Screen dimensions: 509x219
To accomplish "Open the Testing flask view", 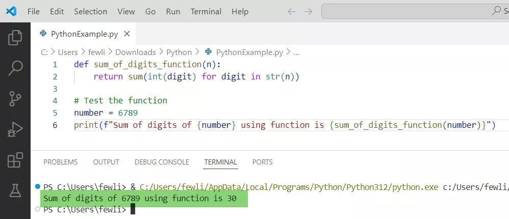I will 15,190.
